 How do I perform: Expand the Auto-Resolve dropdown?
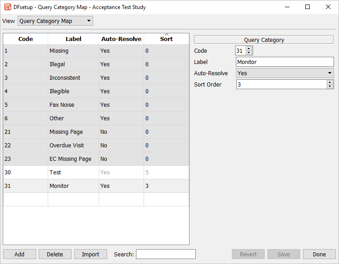(x=285, y=73)
